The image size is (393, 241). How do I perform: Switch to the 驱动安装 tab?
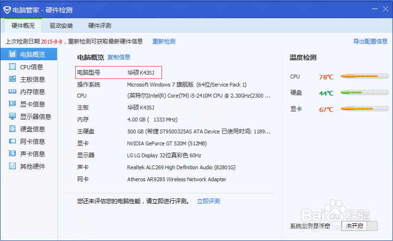(x=61, y=25)
